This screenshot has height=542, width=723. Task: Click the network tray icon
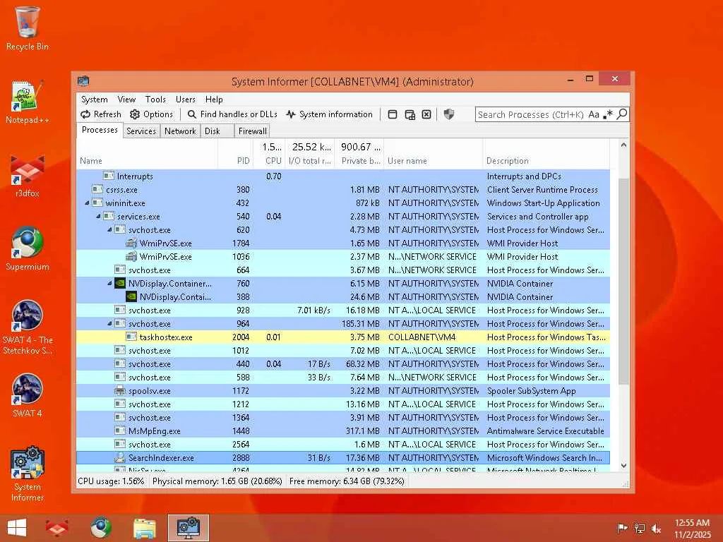pyautogui.click(x=639, y=529)
